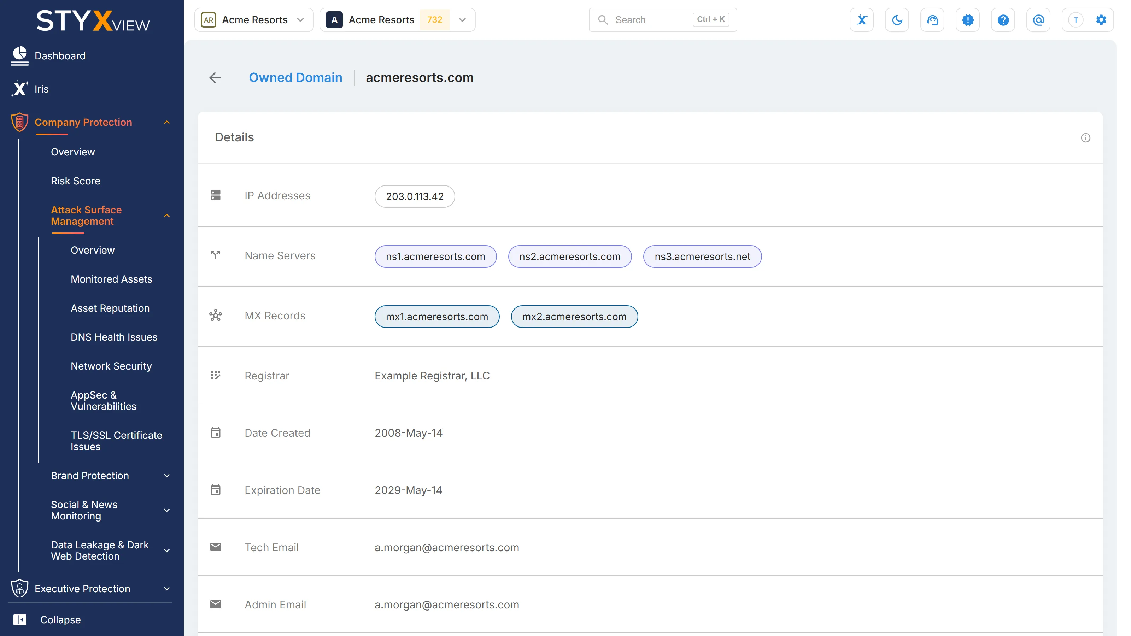This screenshot has height=636, width=1131.
Task: Open DNS Health Issues menu item
Action: tap(114, 337)
